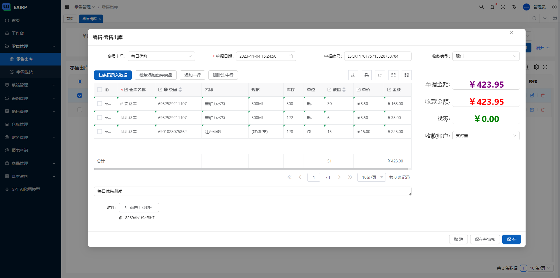Click the download/export icon above the table

tap(353, 75)
